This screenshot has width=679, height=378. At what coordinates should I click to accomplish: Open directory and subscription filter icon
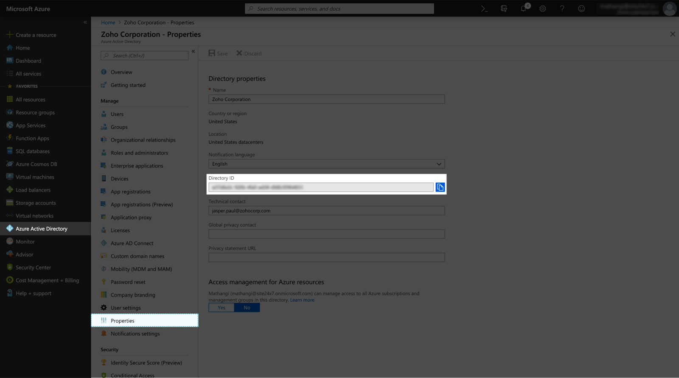504,8
